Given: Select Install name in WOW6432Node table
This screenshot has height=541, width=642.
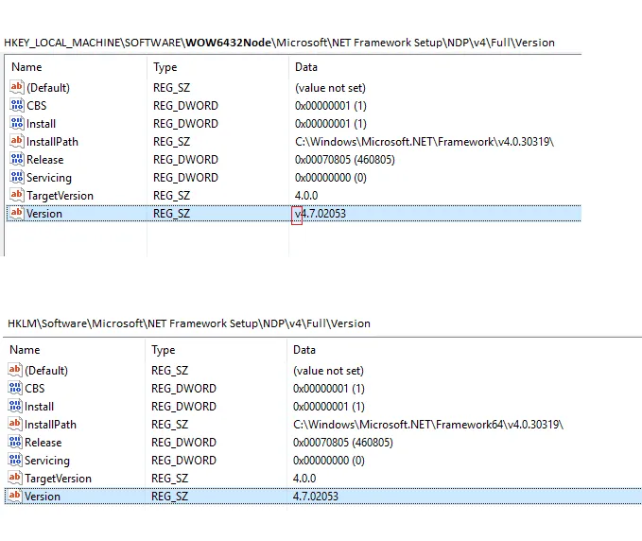Looking at the screenshot, I should 41,124.
